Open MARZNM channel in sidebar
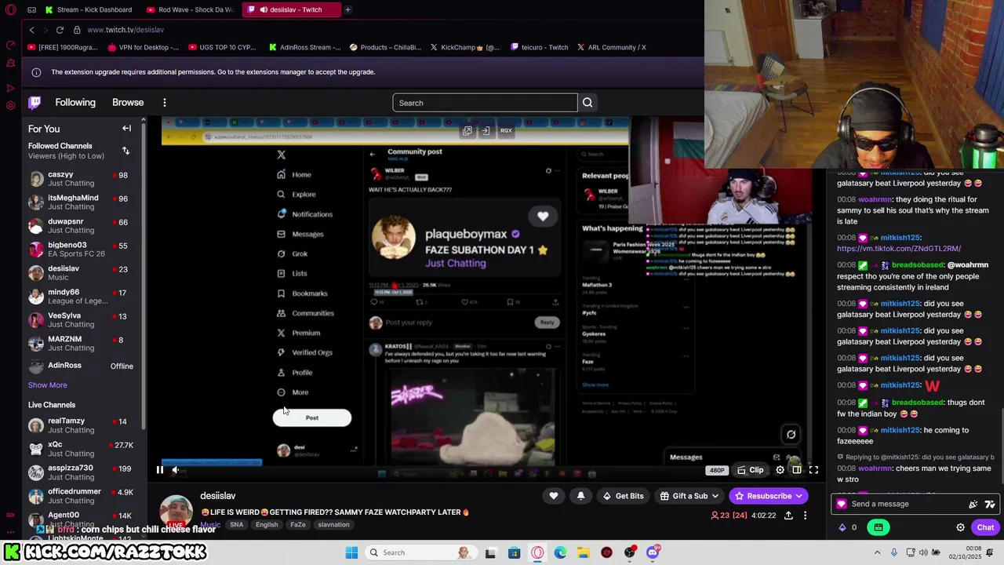1004x565 pixels. (81, 343)
